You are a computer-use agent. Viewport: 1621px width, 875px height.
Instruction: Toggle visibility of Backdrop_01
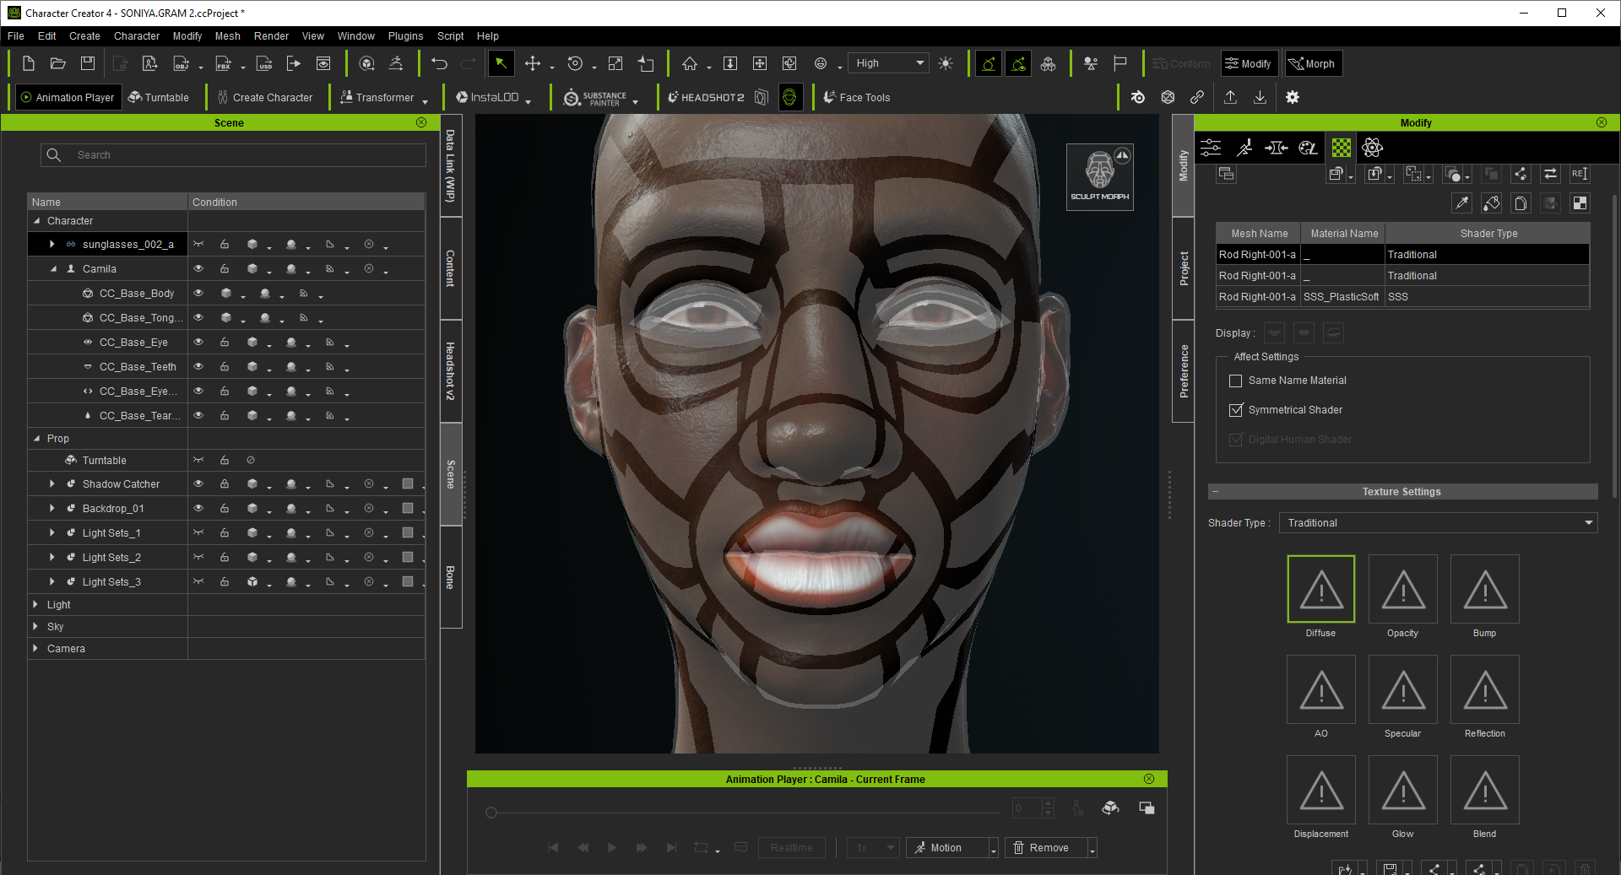(x=198, y=509)
